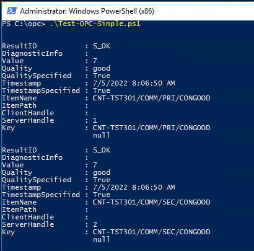254x251 pixels.
Task: Click the first Timestamp 7/5/2022 8:06:50 AM
Action: click(x=134, y=83)
